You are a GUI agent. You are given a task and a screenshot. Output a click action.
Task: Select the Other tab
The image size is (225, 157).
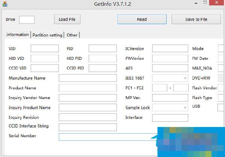(72, 35)
